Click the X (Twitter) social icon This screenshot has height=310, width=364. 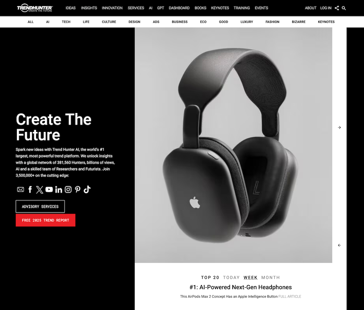[40, 190]
